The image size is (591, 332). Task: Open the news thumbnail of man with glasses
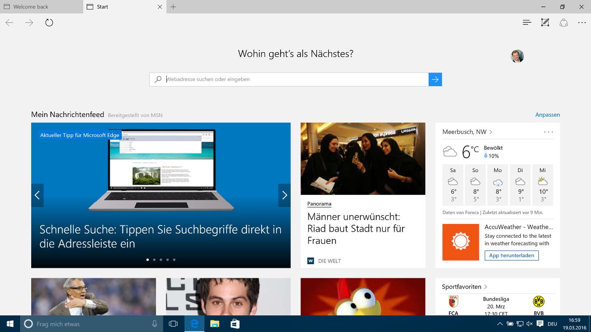(94, 297)
